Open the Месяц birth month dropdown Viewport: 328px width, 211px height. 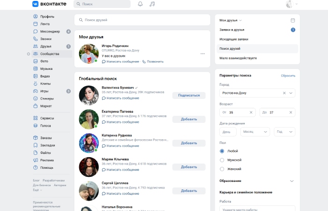255,132
